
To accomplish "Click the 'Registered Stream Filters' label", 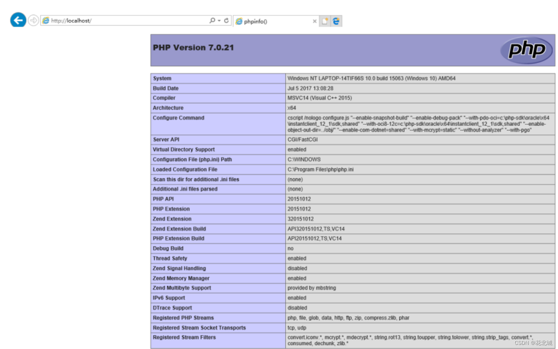I will coord(184,337).
